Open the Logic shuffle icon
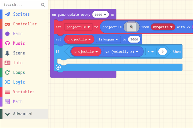Screen dimensions: 193x128 (x=7, y=82)
